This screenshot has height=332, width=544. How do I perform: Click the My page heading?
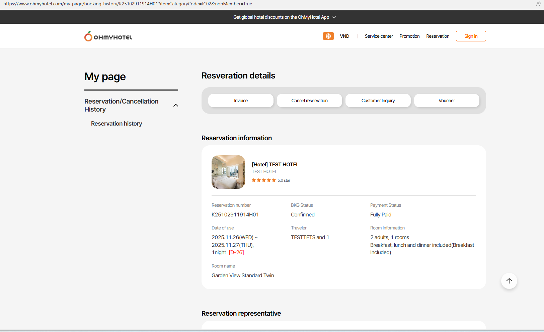105,77
